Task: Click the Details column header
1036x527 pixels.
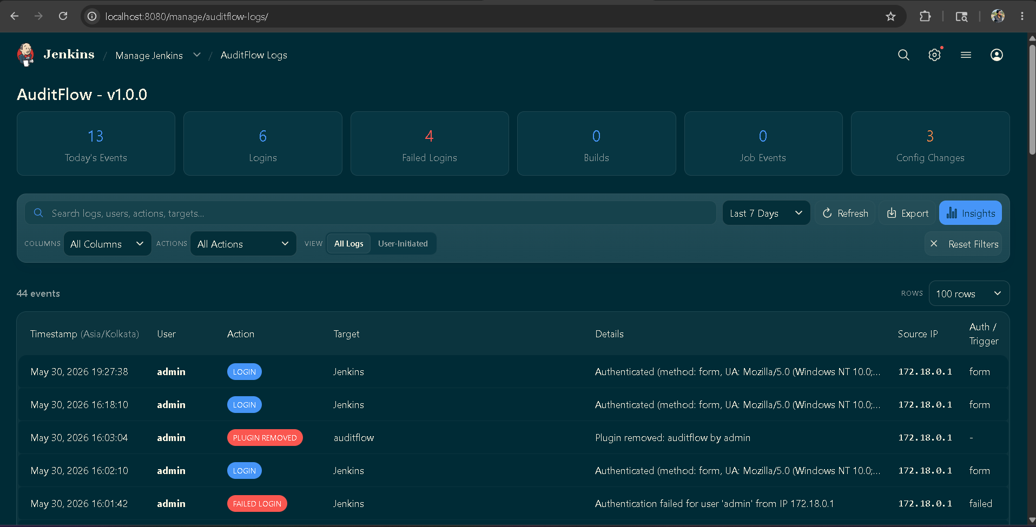Action: [609, 334]
